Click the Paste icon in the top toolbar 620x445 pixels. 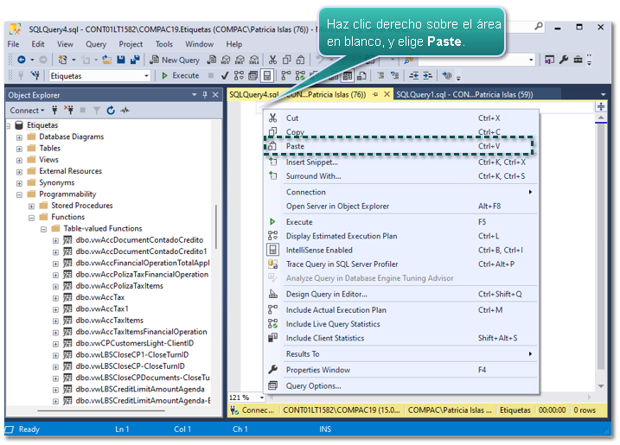[301, 60]
